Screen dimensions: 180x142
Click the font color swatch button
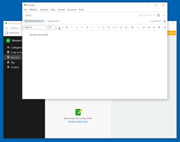[60, 27]
